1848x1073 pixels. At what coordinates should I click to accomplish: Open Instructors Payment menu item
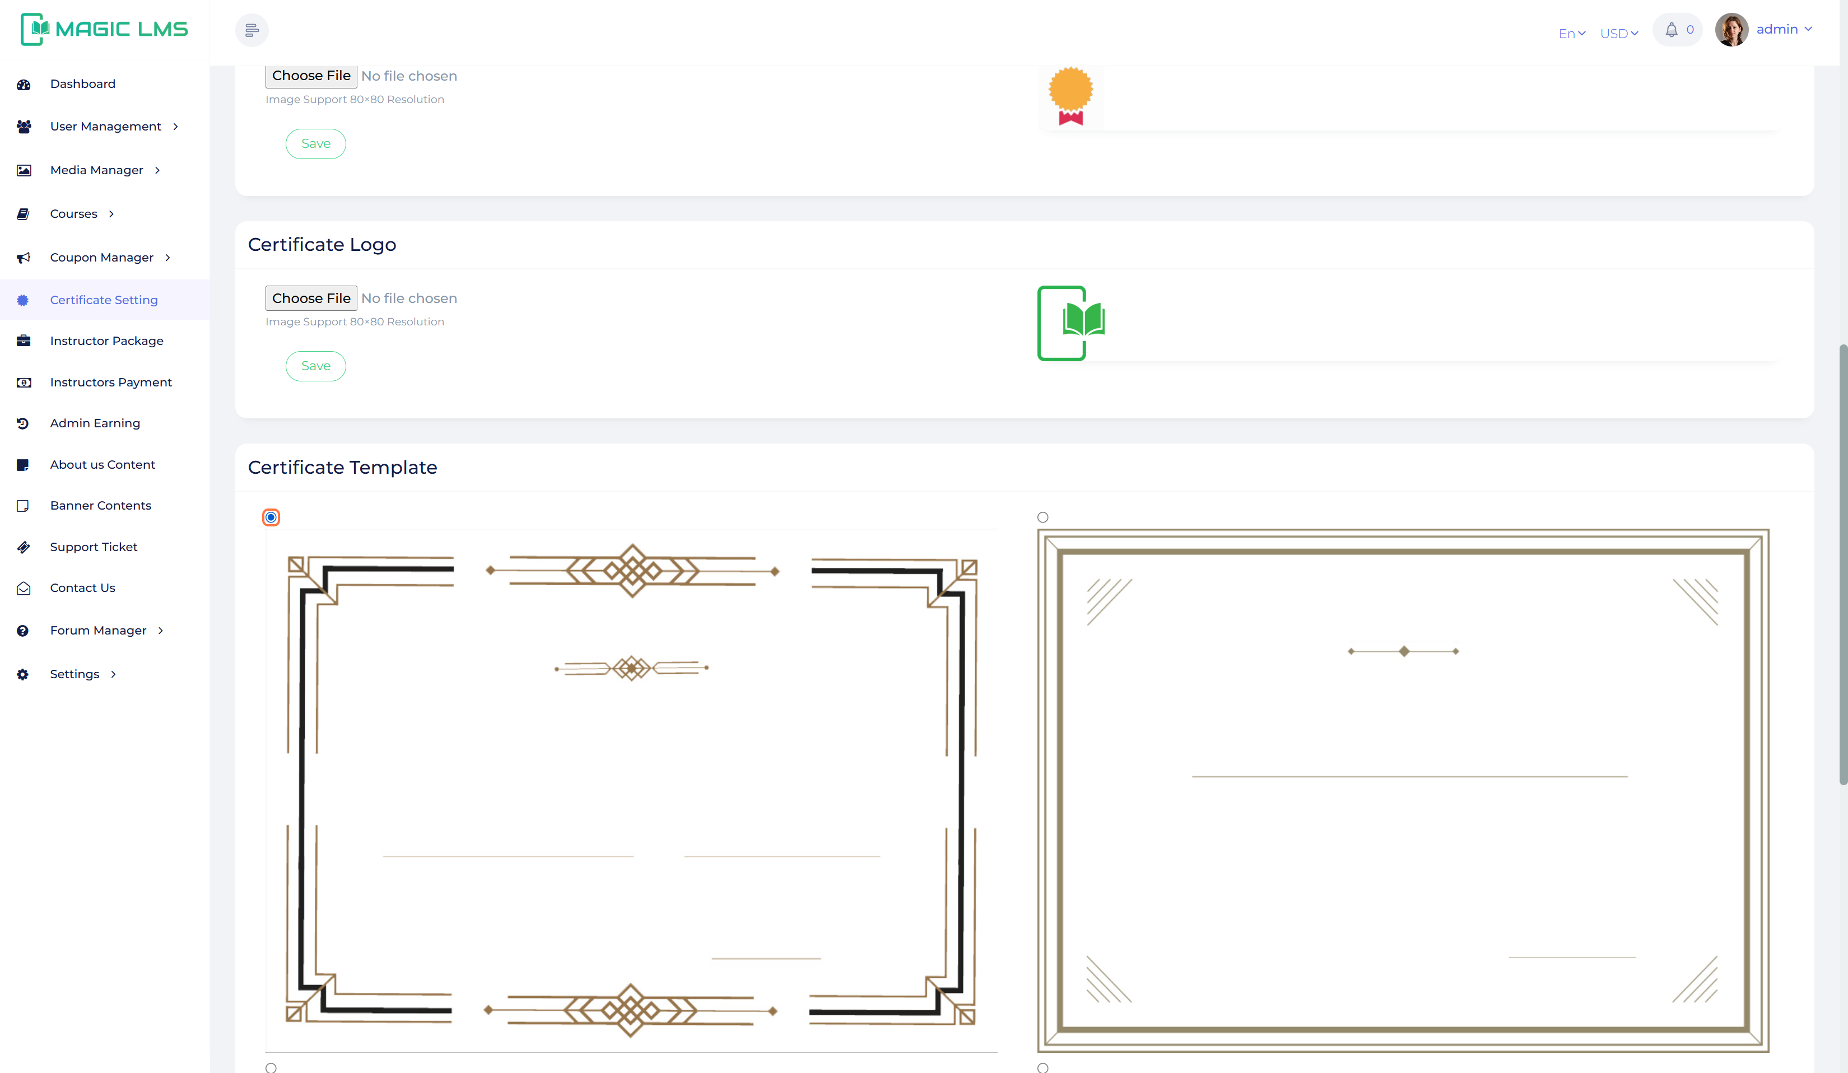click(x=105, y=382)
